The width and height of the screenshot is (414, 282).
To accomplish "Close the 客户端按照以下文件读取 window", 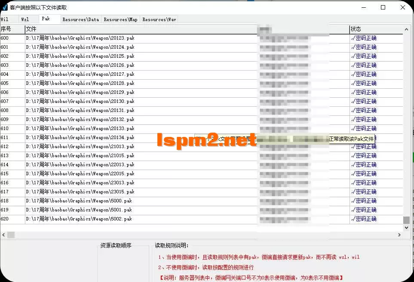I will (x=403, y=7).
